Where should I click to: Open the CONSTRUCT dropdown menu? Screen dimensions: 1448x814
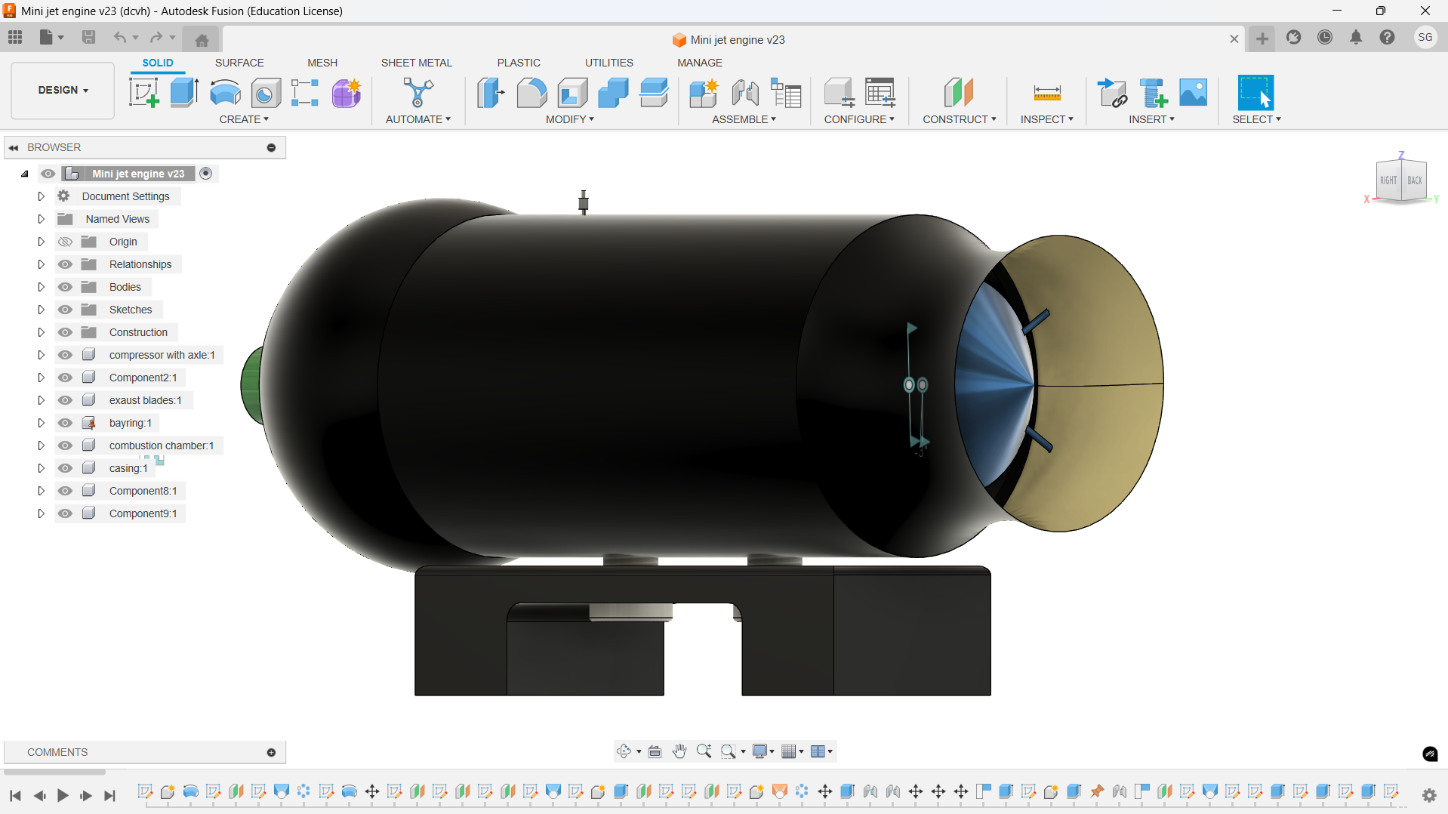(x=960, y=119)
